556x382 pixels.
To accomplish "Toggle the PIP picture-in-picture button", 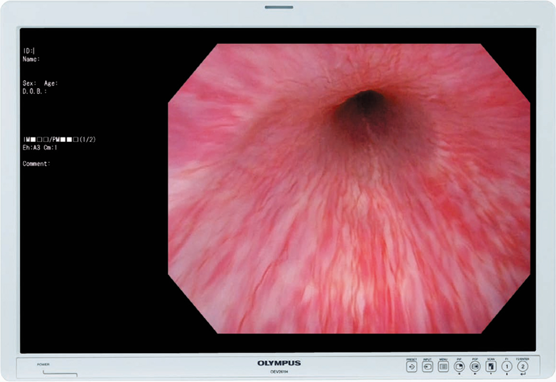I will click(460, 367).
